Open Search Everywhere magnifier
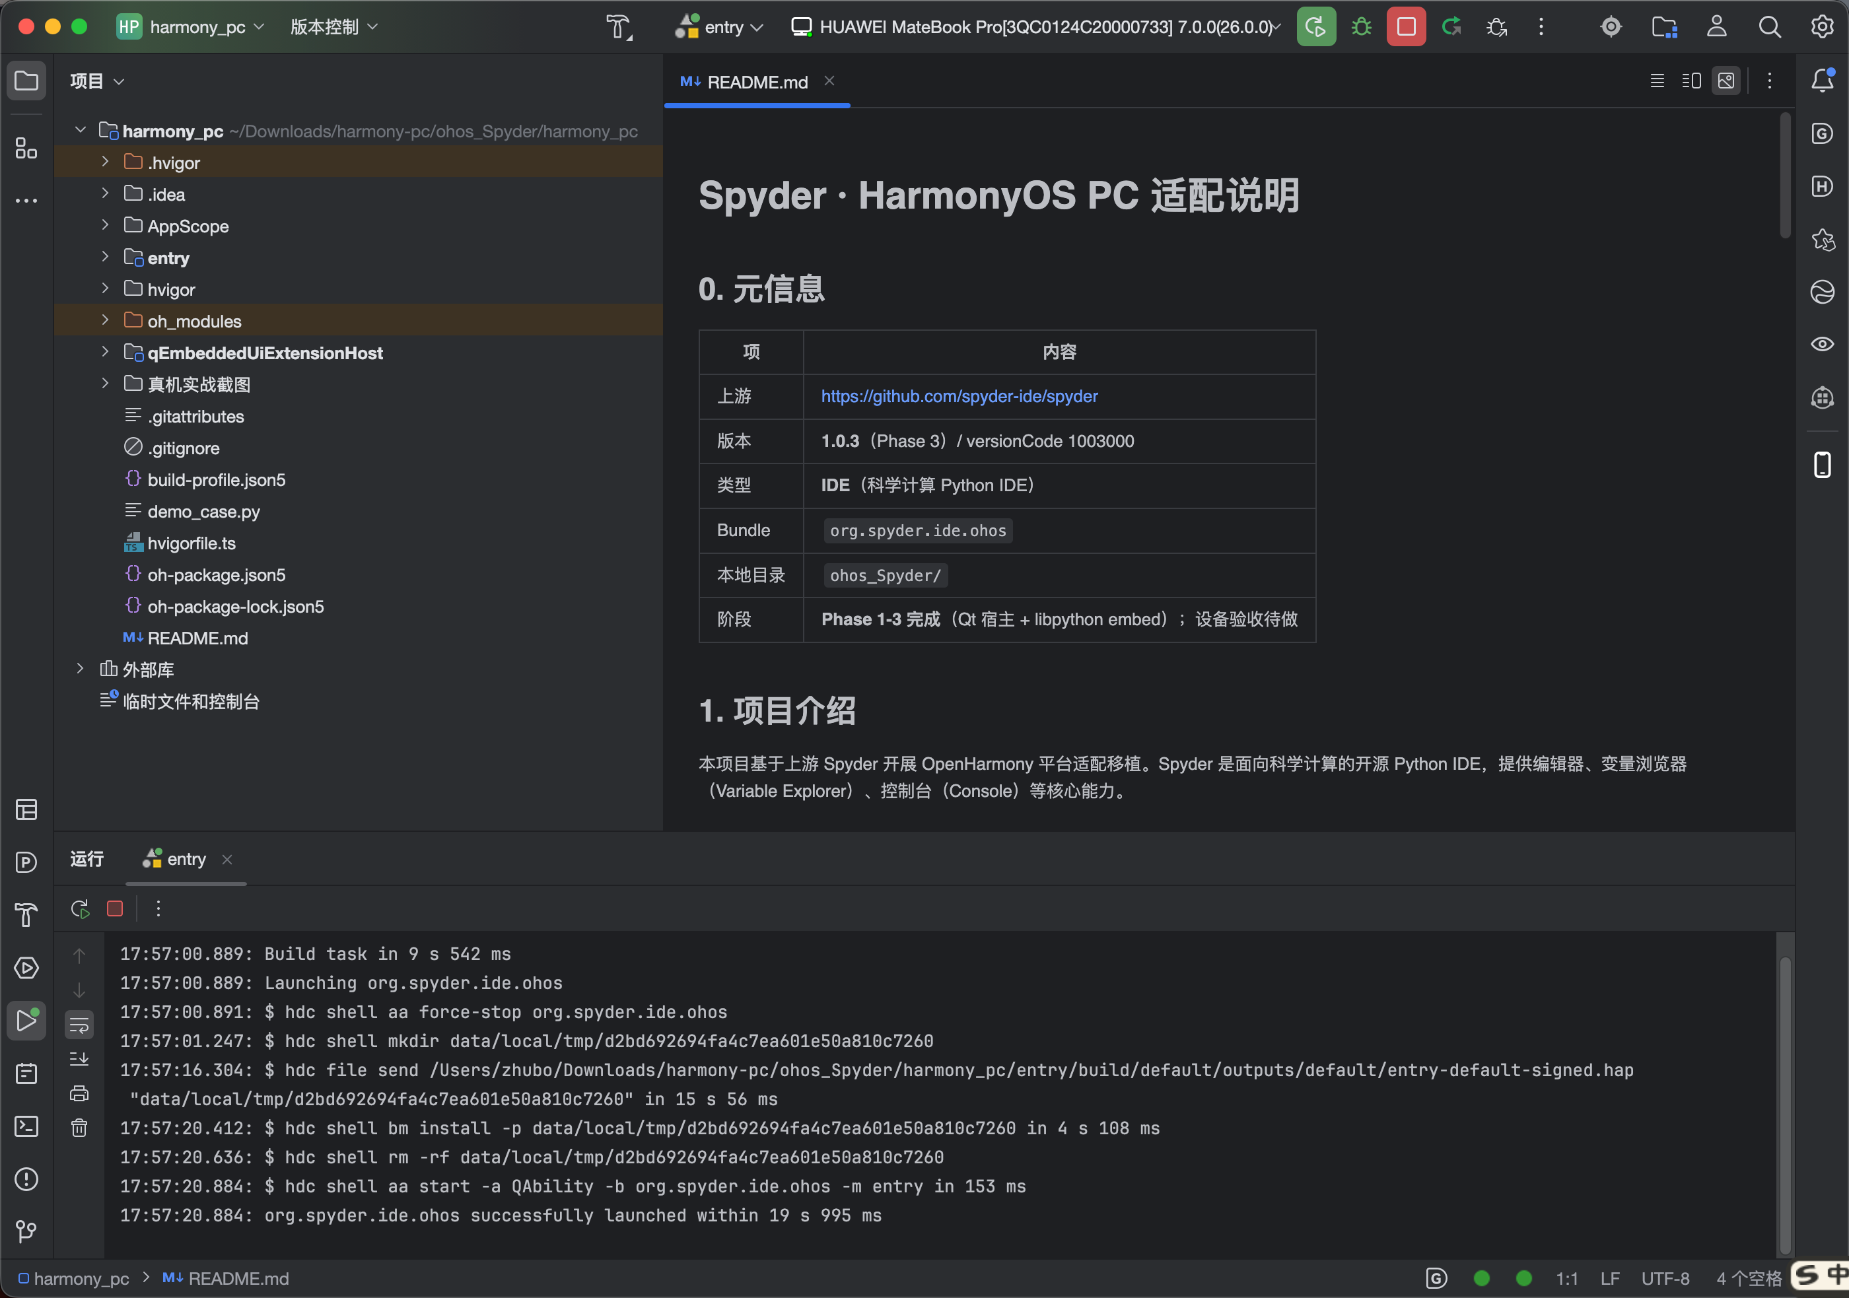The height and width of the screenshot is (1298, 1849). (x=1769, y=27)
